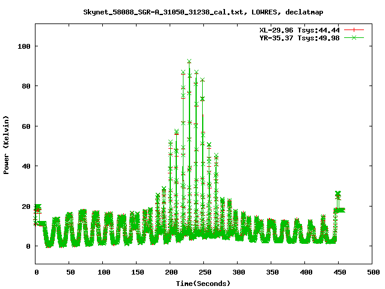Click the calibration spike marker near 450 seconds
The height and width of the screenshot is (289, 385).
(338, 193)
